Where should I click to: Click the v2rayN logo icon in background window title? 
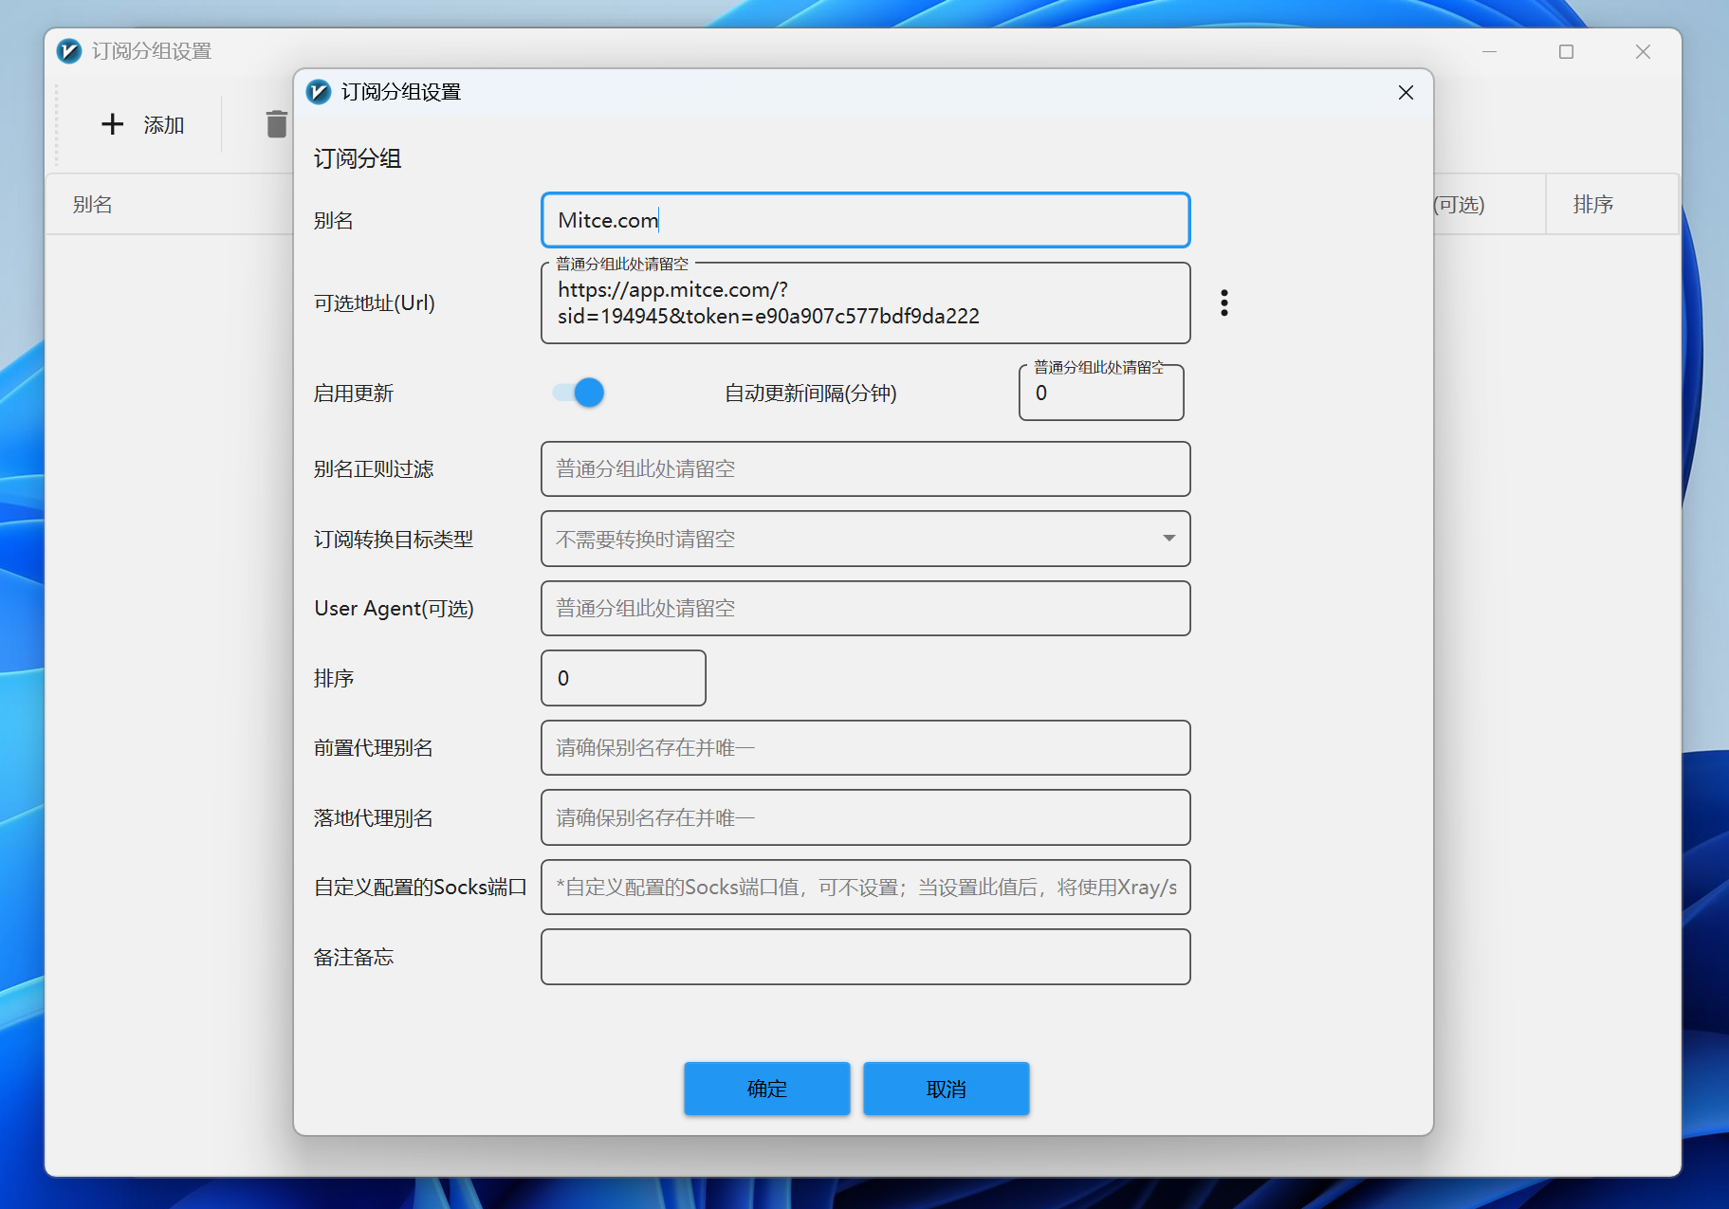click(x=69, y=51)
